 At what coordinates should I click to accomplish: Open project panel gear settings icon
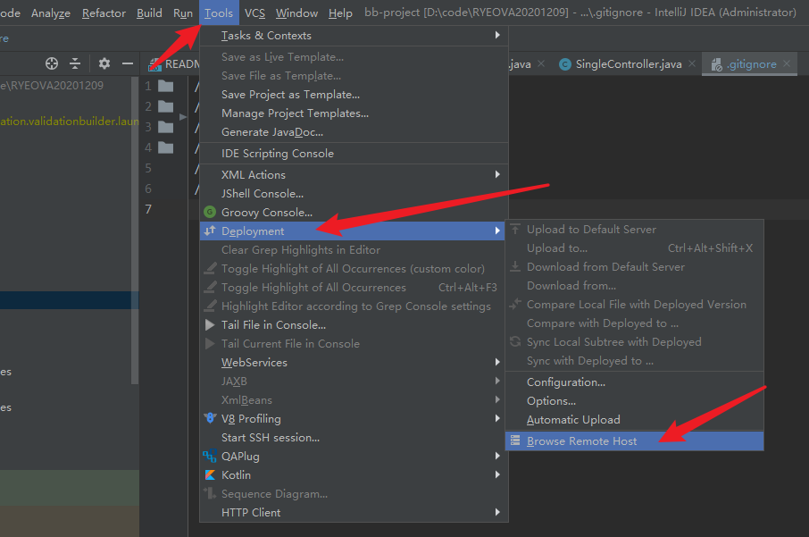[104, 63]
